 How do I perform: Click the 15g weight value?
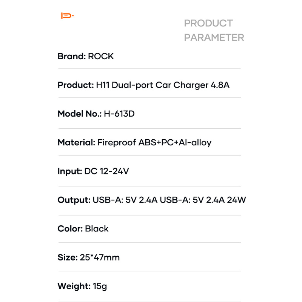coord(100,286)
